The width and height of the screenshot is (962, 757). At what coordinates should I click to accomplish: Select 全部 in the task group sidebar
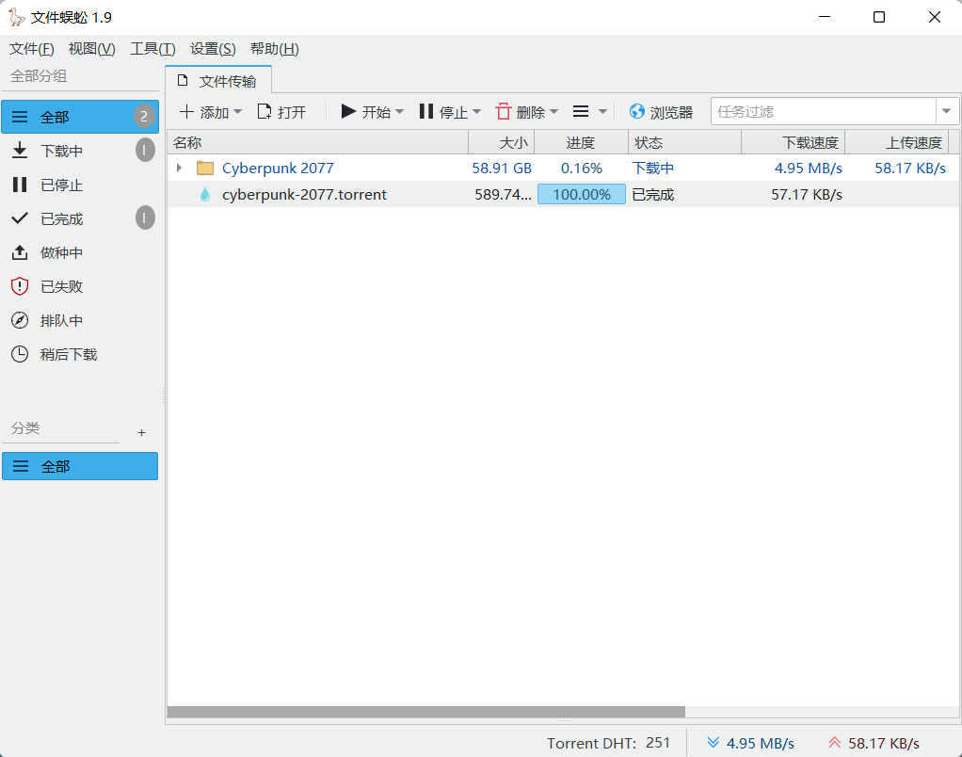80,117
